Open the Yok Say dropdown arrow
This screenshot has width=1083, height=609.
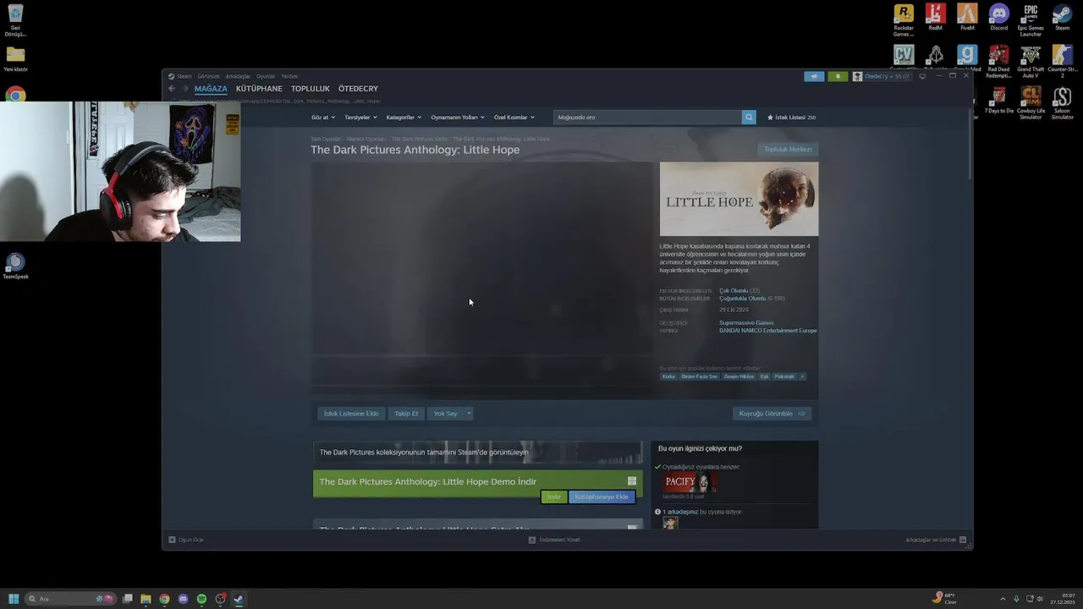(x=469, y=414)
